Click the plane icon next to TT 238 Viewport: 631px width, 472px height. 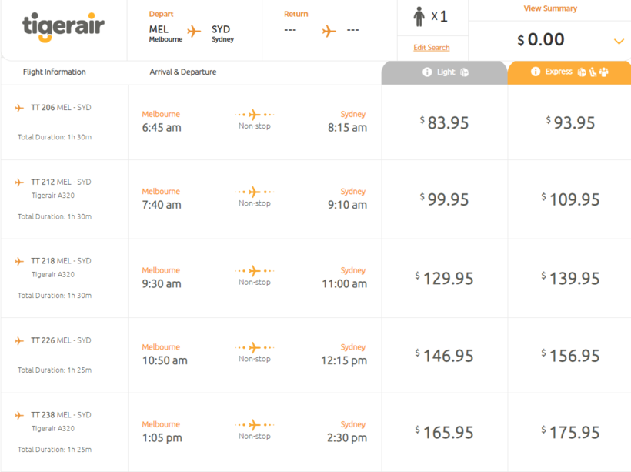tap(19, 415)
